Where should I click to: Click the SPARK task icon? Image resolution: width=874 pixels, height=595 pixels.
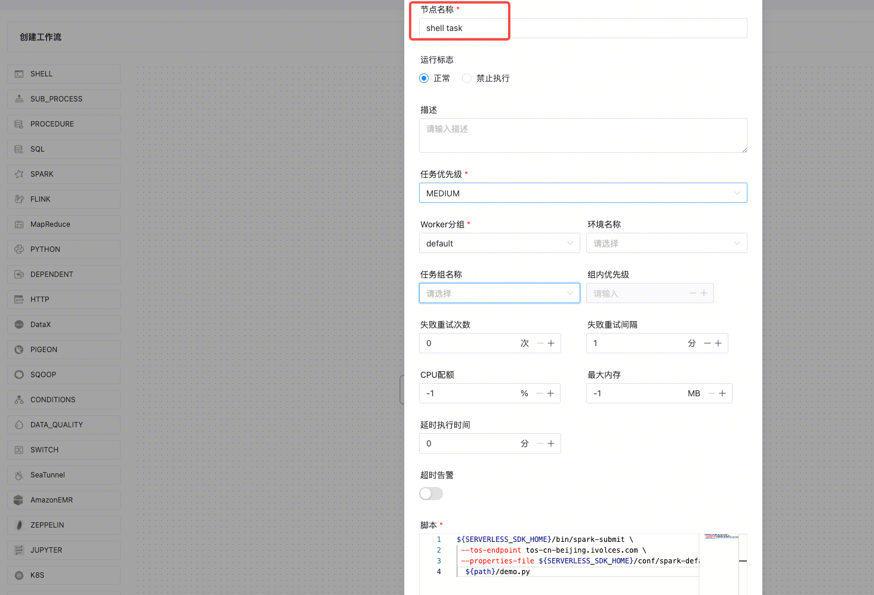19,174
